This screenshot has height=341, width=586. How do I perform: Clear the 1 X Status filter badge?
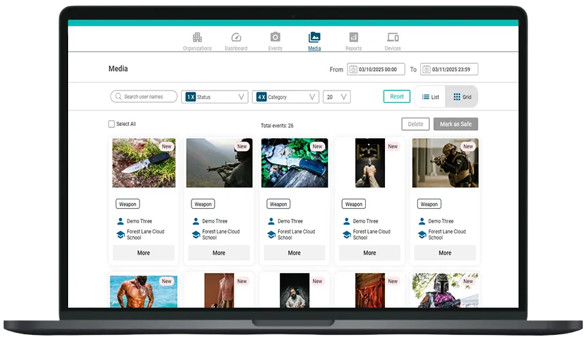(x=191, y=97)
